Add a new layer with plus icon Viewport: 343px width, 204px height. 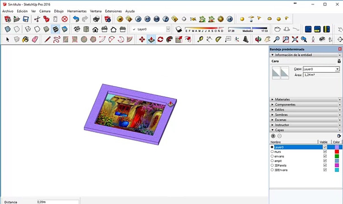pyautogui.click(x=273, y=136)
